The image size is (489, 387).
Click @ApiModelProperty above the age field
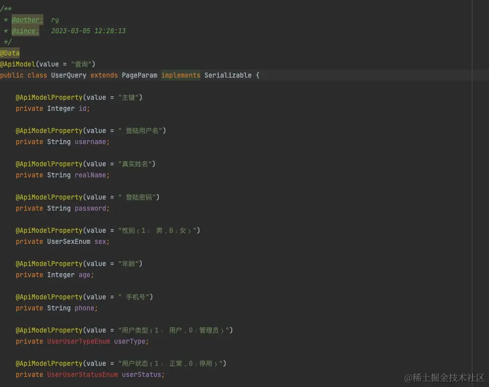(x=49, y=264)
